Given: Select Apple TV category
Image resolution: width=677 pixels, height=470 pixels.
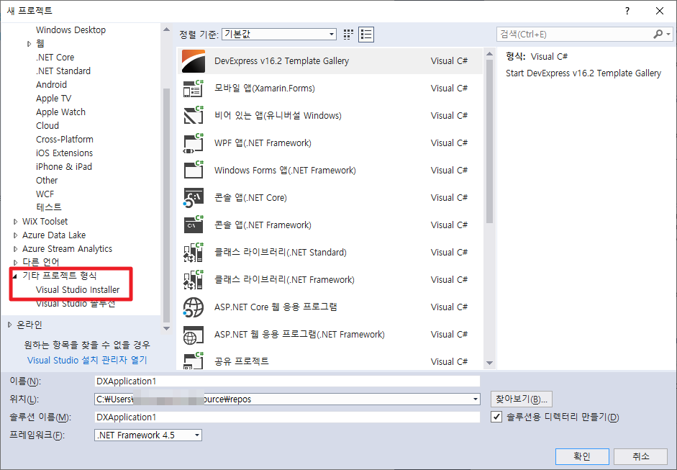Looking at the screenshot, I should point(53,98).
